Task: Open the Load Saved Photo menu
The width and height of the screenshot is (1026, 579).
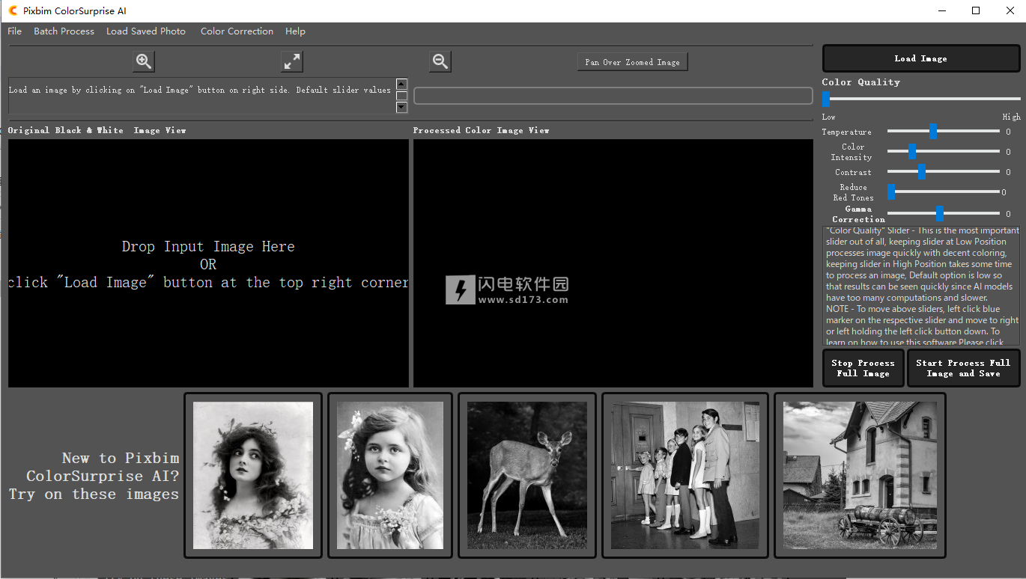Action: coord(146,31)
